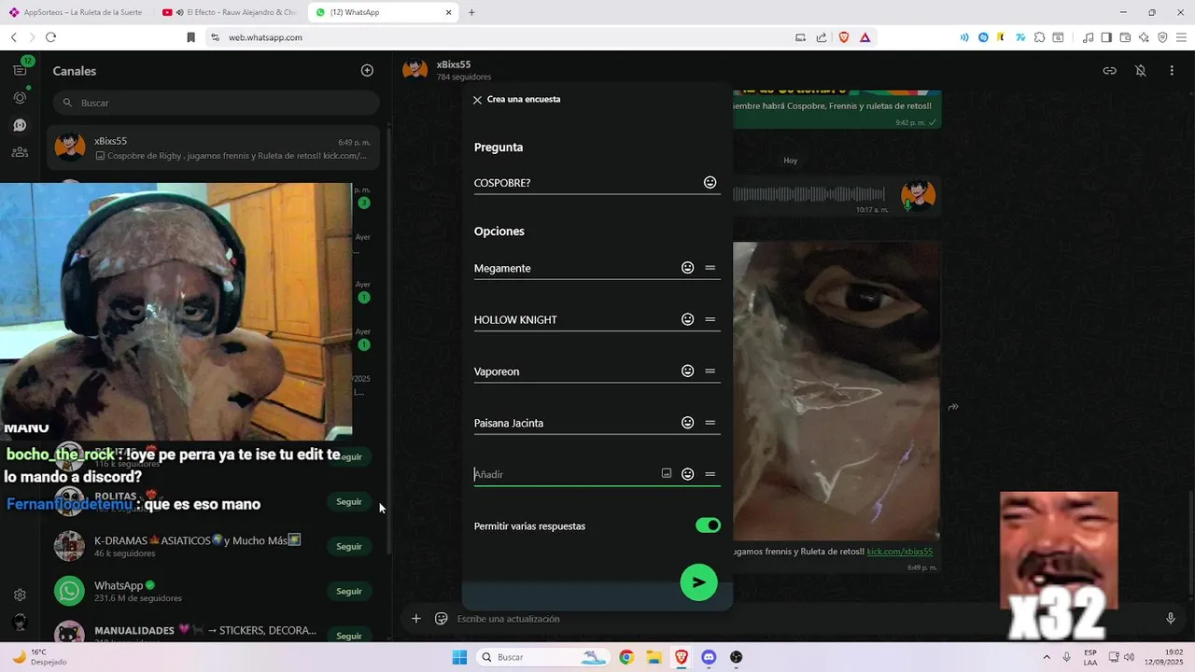Screen dimensions: 1195x672
Task: Edit the Vaporeon option text
Action: tap(575, 371)
